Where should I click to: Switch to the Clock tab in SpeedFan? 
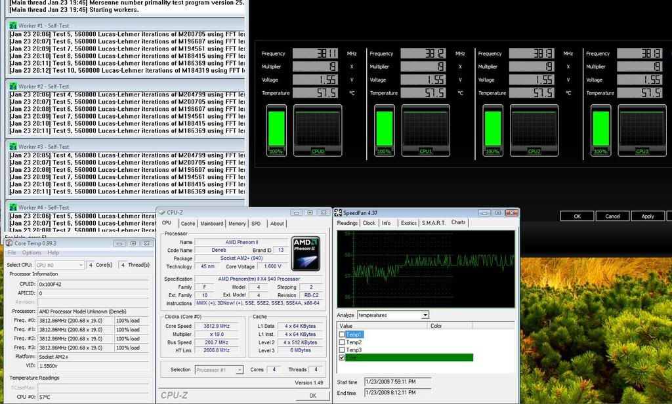tap(369, 223)
